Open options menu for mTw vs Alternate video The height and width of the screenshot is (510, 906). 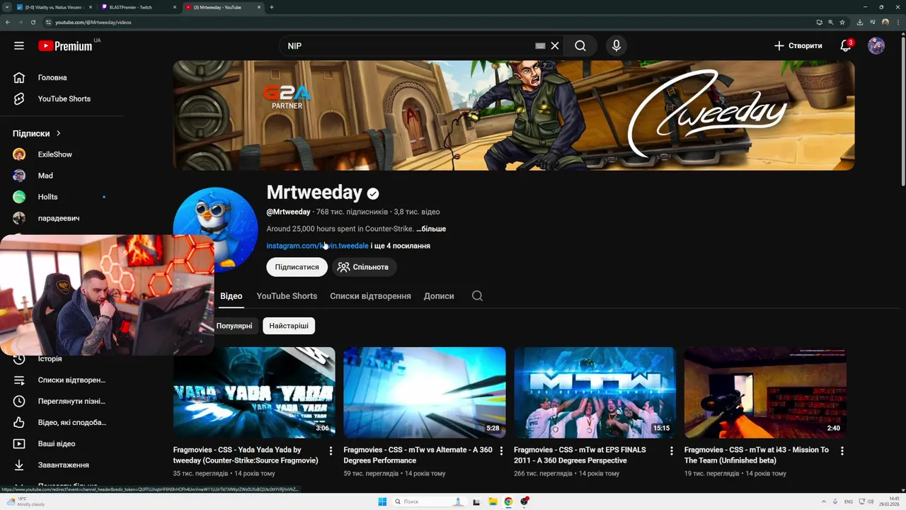pos(501,450)
